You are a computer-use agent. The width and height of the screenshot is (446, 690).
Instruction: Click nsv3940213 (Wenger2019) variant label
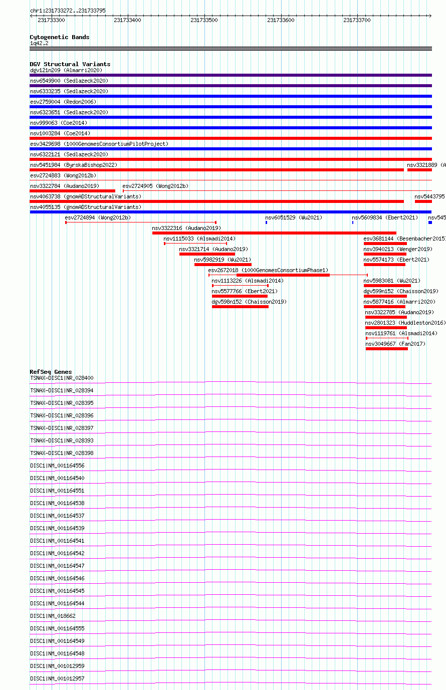click(x=398, y=249)
